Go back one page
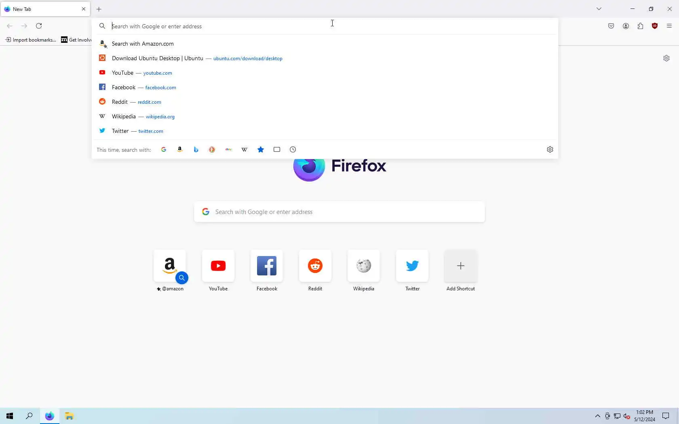Image resolution: width=679 pixels, height=424 pixels. (x=10, y=26)
